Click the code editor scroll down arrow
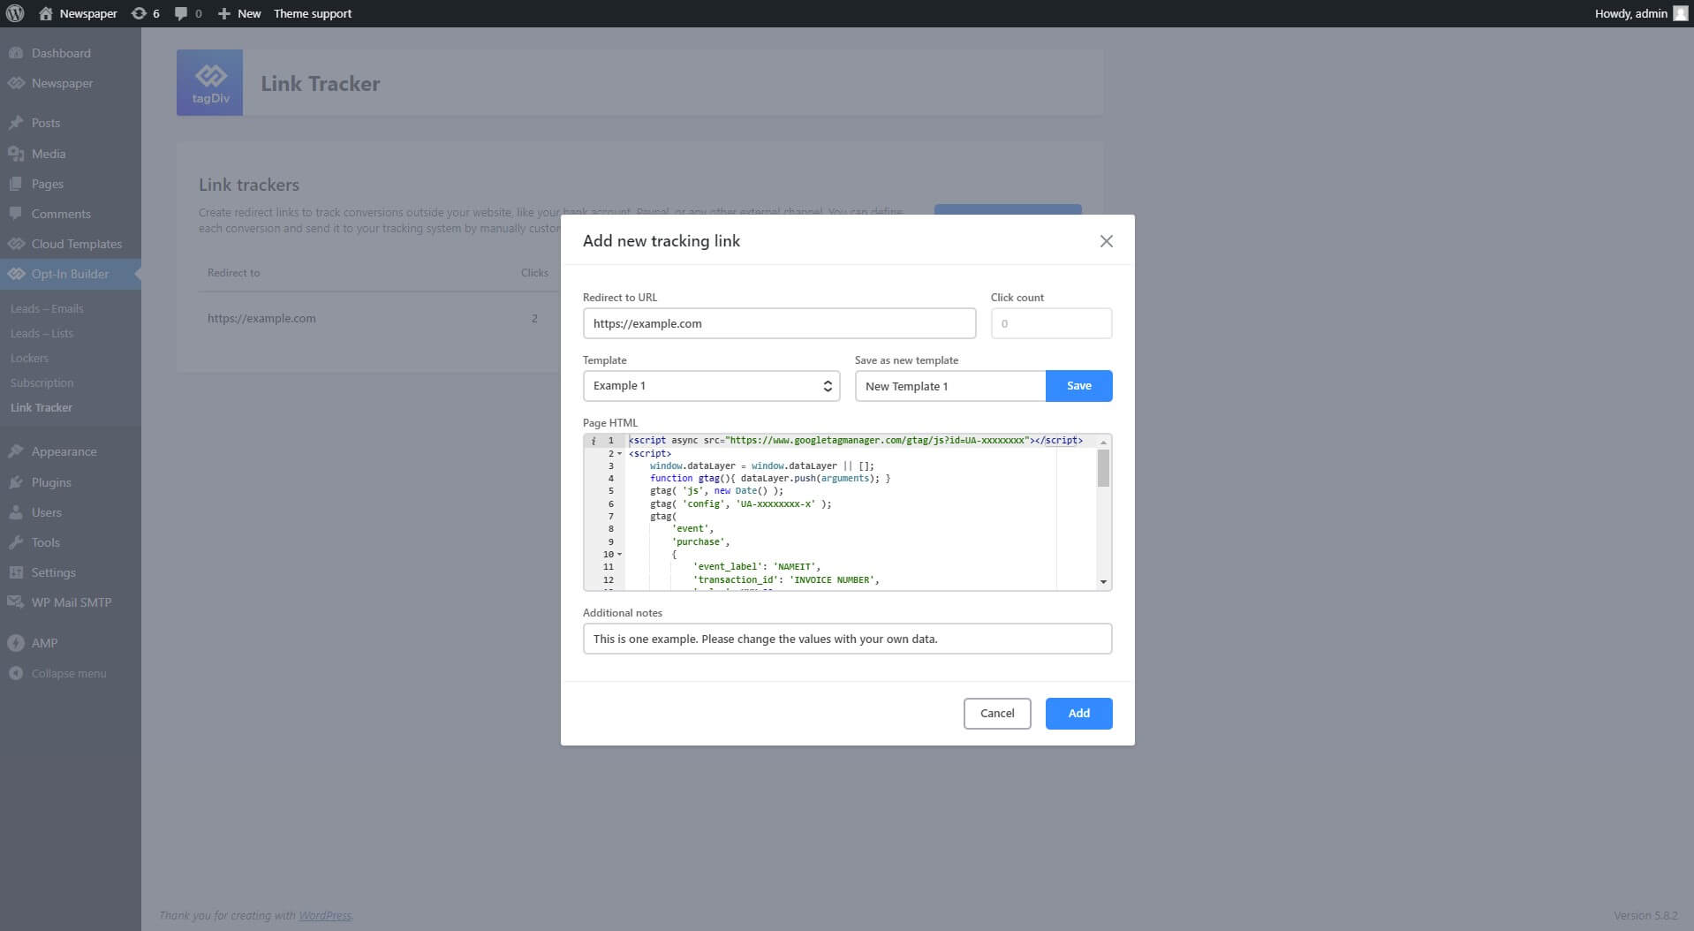Screen dimensions: 1694x931 1103,582
